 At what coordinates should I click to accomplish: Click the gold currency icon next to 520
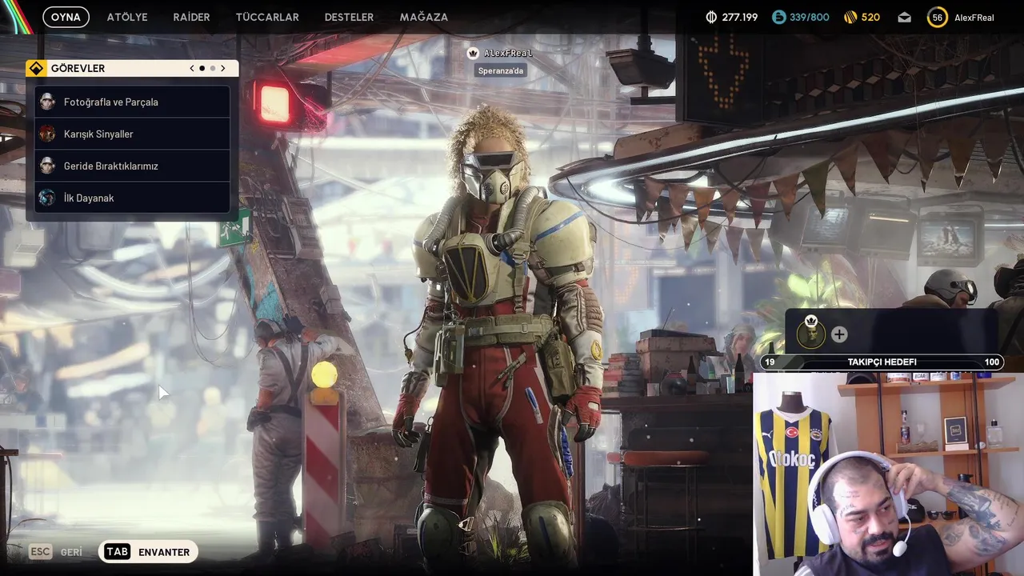(850, 17)
